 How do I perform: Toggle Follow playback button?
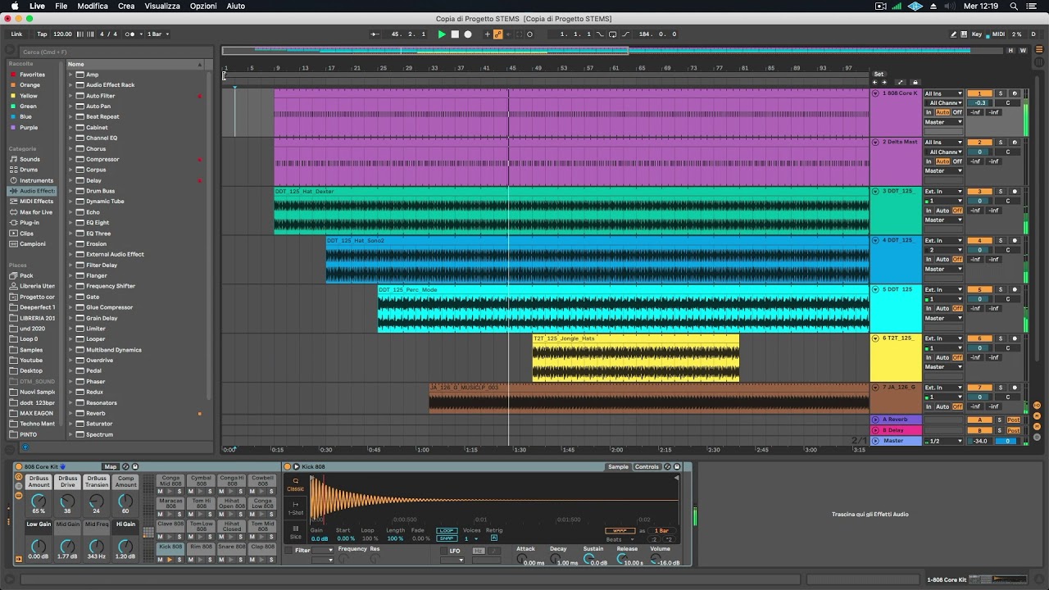pyautogui.click(x=375, y=34)
